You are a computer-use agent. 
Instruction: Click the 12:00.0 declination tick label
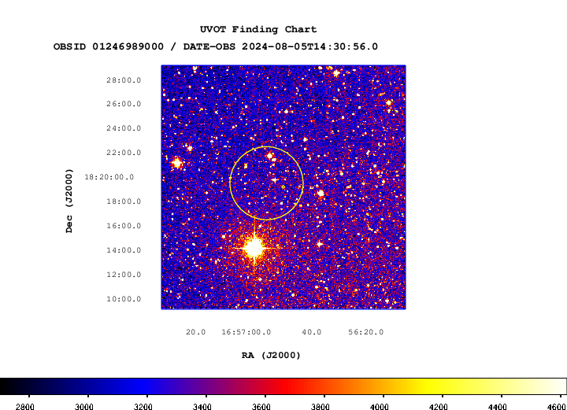coord(124,275)
